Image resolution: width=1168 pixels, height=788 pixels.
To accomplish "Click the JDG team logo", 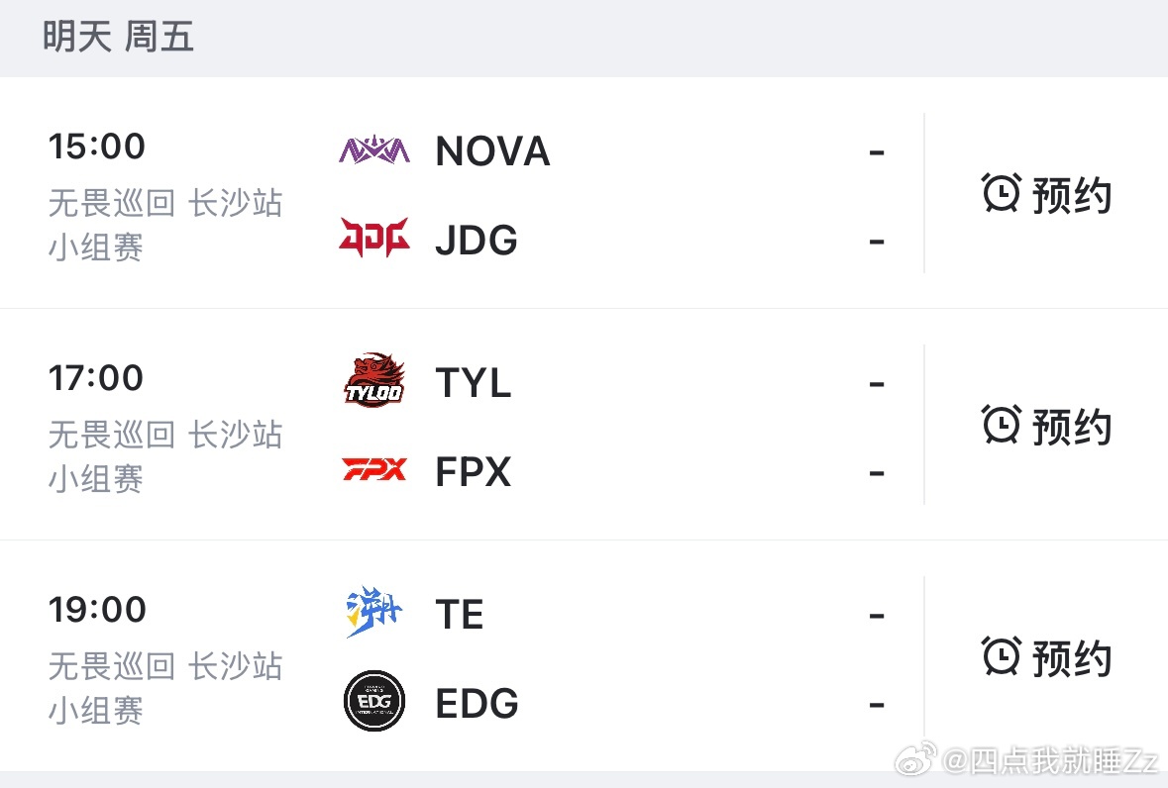I will [x=373, y=238].
